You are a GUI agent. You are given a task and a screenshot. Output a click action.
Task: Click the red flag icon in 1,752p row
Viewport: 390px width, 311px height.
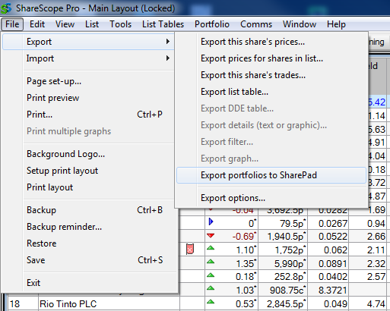(190, 250)
